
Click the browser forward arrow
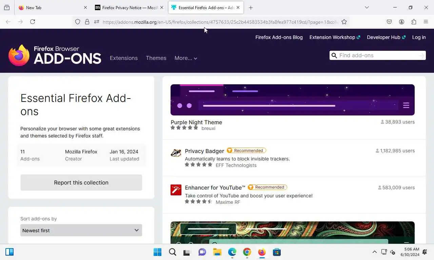(x=20, y=22)
